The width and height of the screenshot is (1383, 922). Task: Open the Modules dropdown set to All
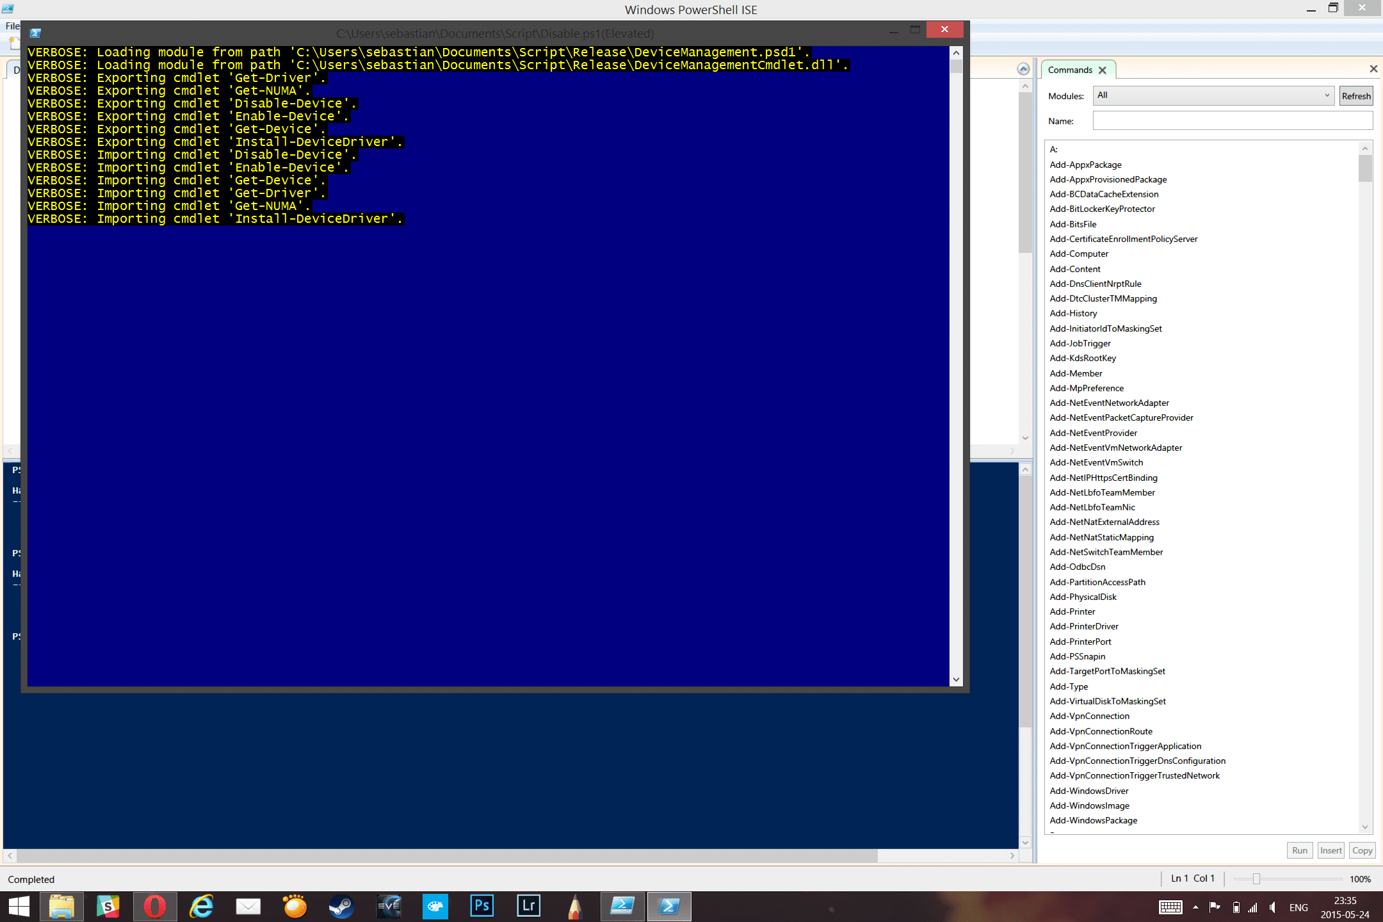click(x=1213, y=95)
